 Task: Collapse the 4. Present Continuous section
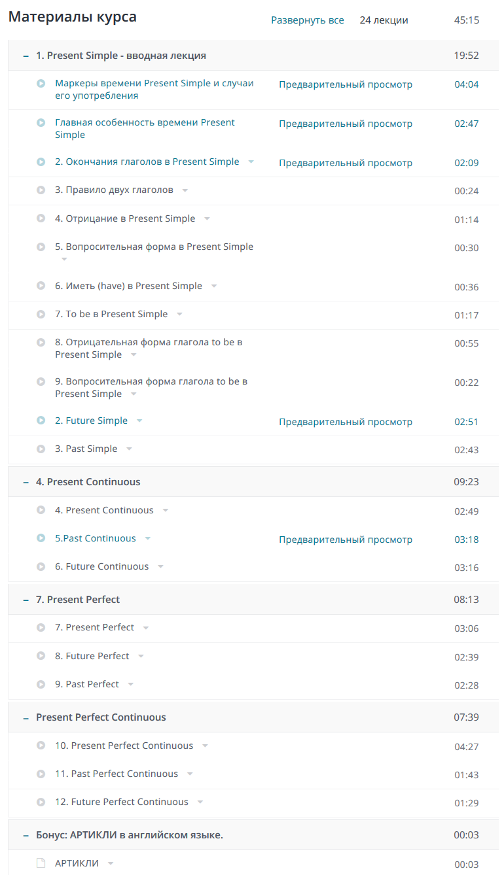click(26, 483)
